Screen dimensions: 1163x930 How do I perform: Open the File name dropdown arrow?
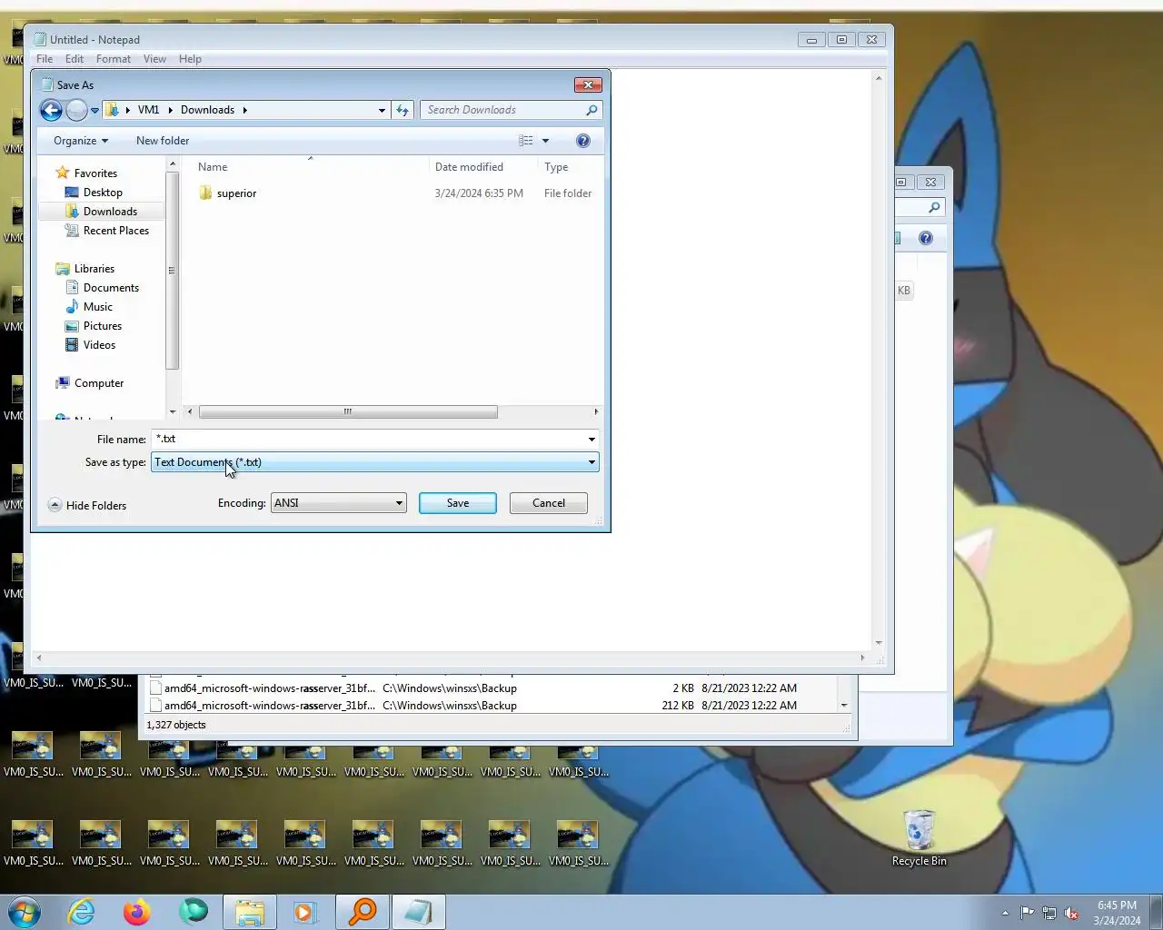point(591,439)
